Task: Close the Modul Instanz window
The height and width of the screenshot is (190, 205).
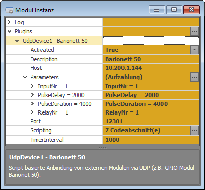Action: point(192,10)
